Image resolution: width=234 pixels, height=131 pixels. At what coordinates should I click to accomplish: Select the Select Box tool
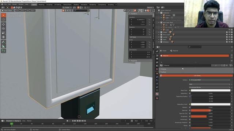point(3,15)
